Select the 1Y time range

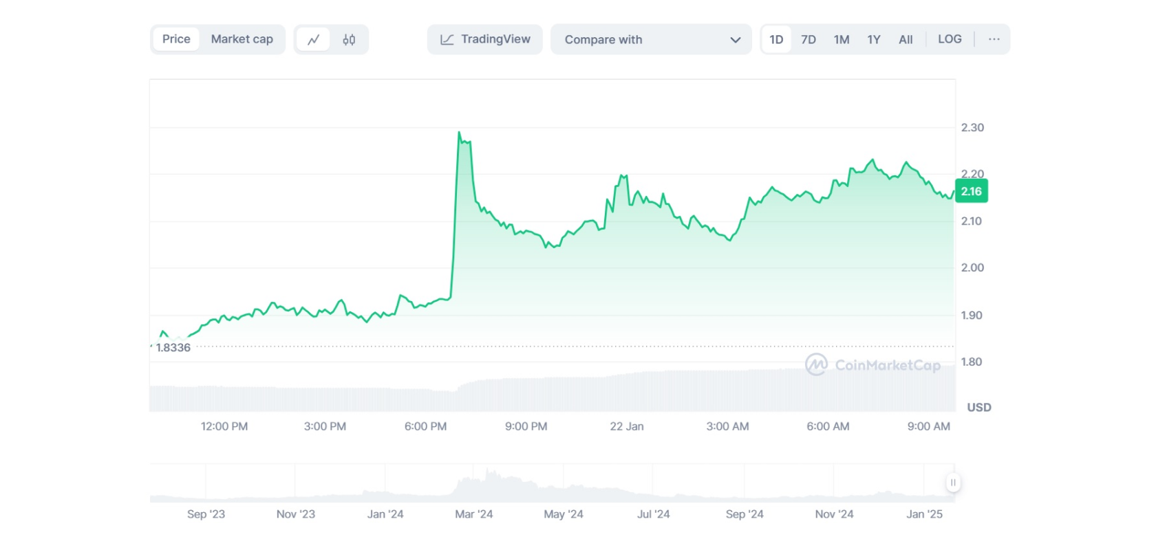(x=874, y=40)
